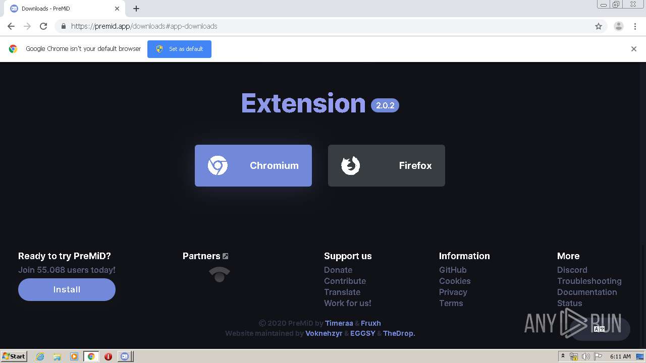
Task: Click the red Opera taskbar icon
Action: [x=108, y=356]
